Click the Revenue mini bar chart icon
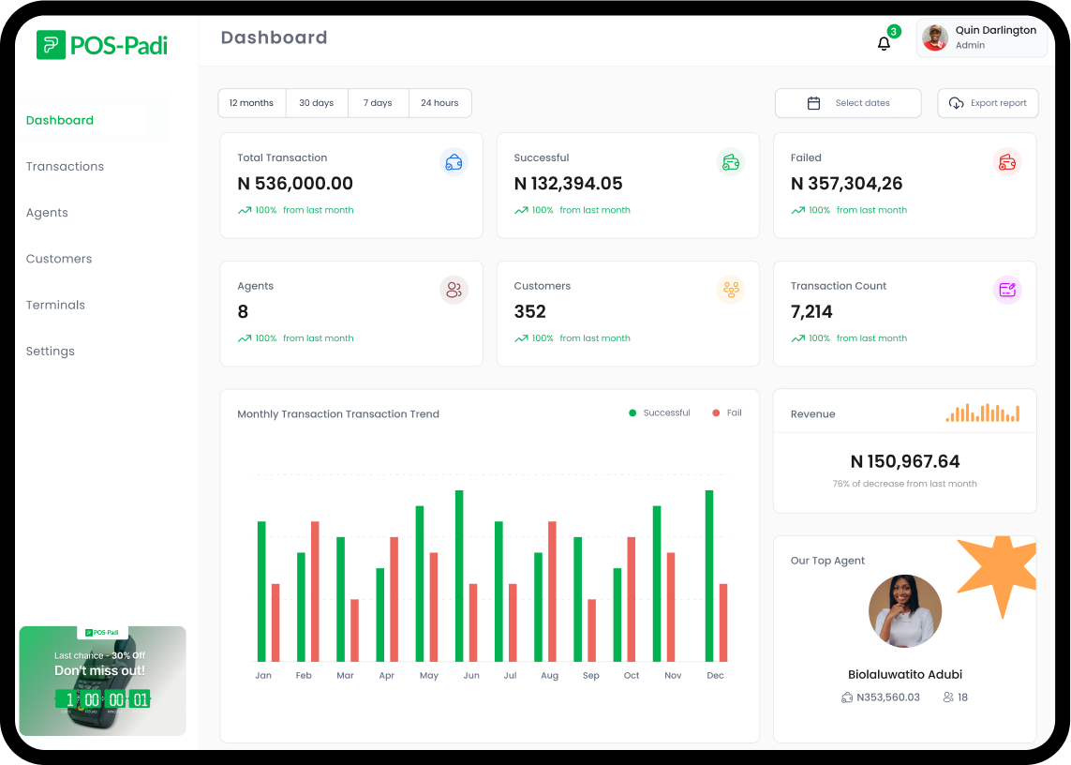 tap(982, 412)
